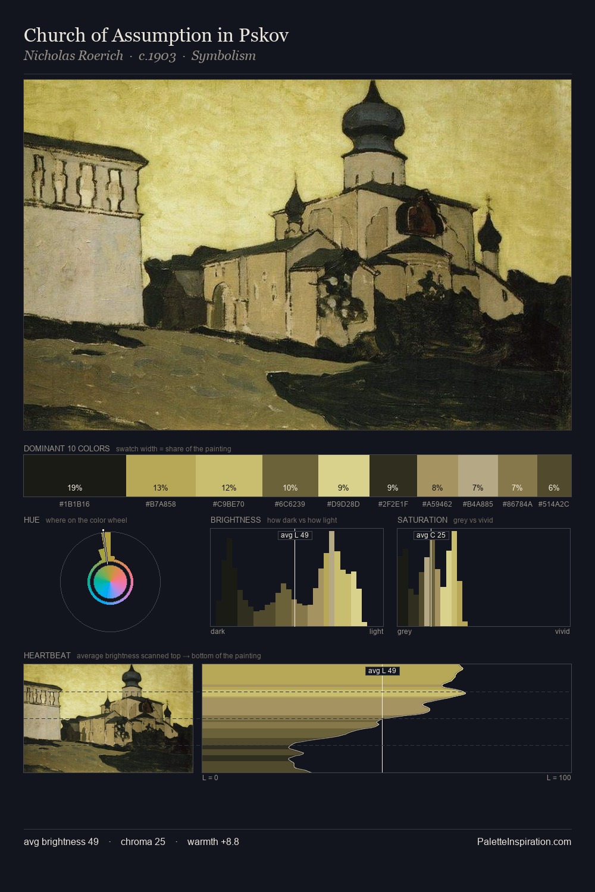Click the 'L = 0' axis label

click(210, 778)
